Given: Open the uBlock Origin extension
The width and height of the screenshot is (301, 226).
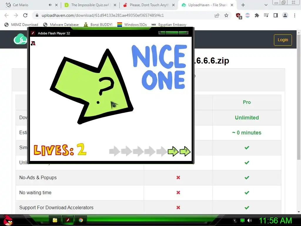Looking at the screenshot, I should [x=239, y=16].
